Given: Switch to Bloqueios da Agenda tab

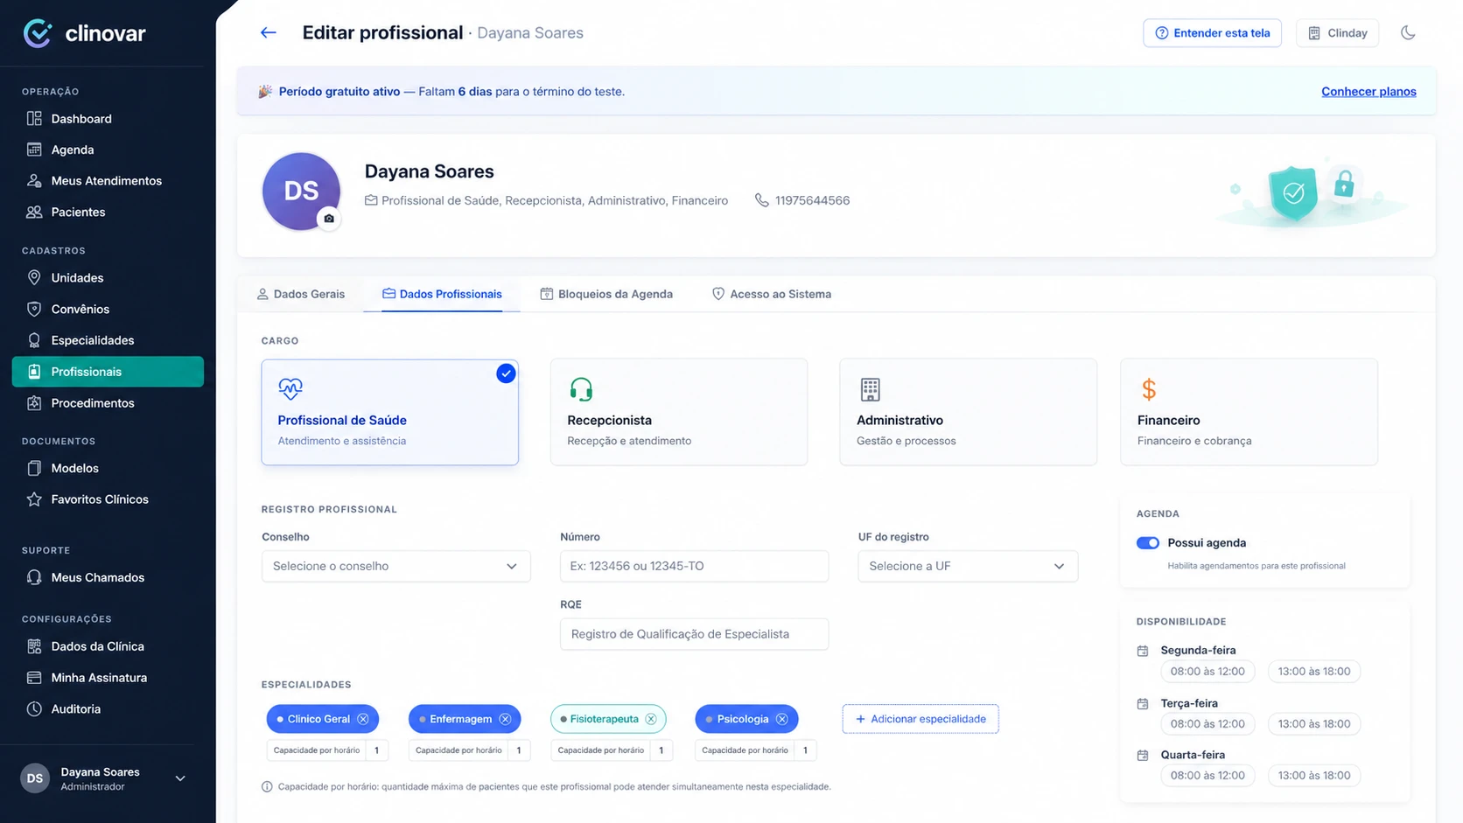Looking at the screenshot, I should click(x=606, y=294).
